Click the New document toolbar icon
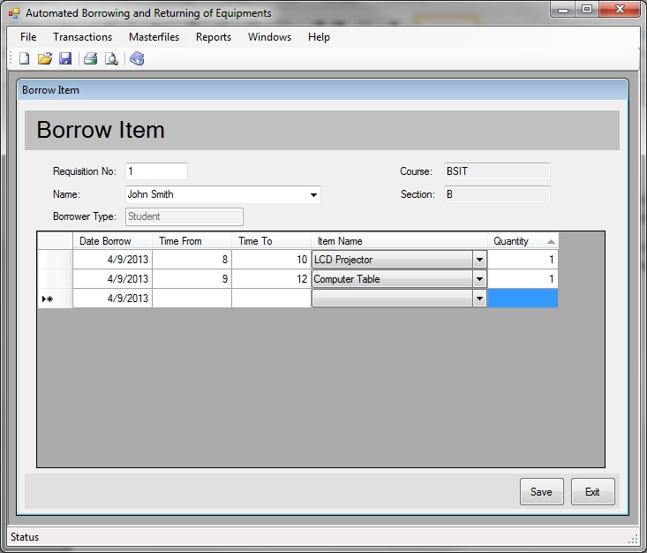Viewport: 647px width, 553px height. click(x=24, y=59)
